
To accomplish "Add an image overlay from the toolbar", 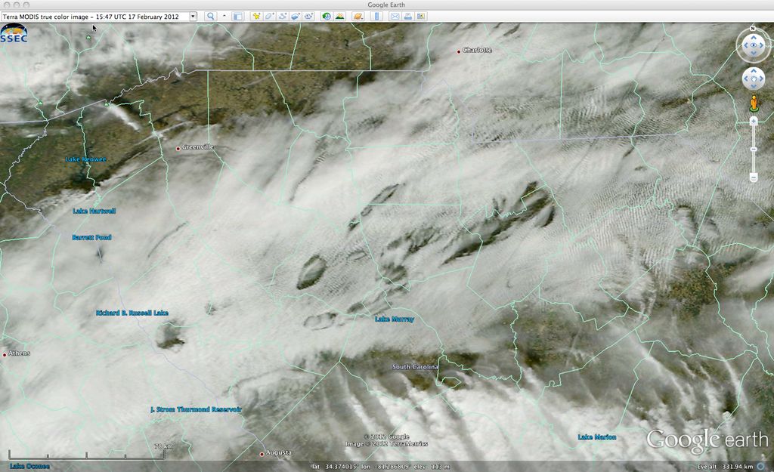I will click(x=296, y=17).
